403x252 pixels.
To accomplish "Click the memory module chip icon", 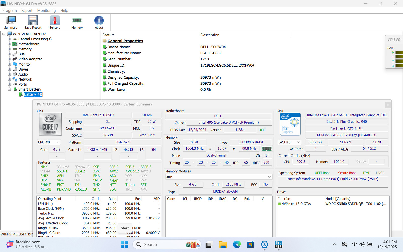I will point(267,149).
